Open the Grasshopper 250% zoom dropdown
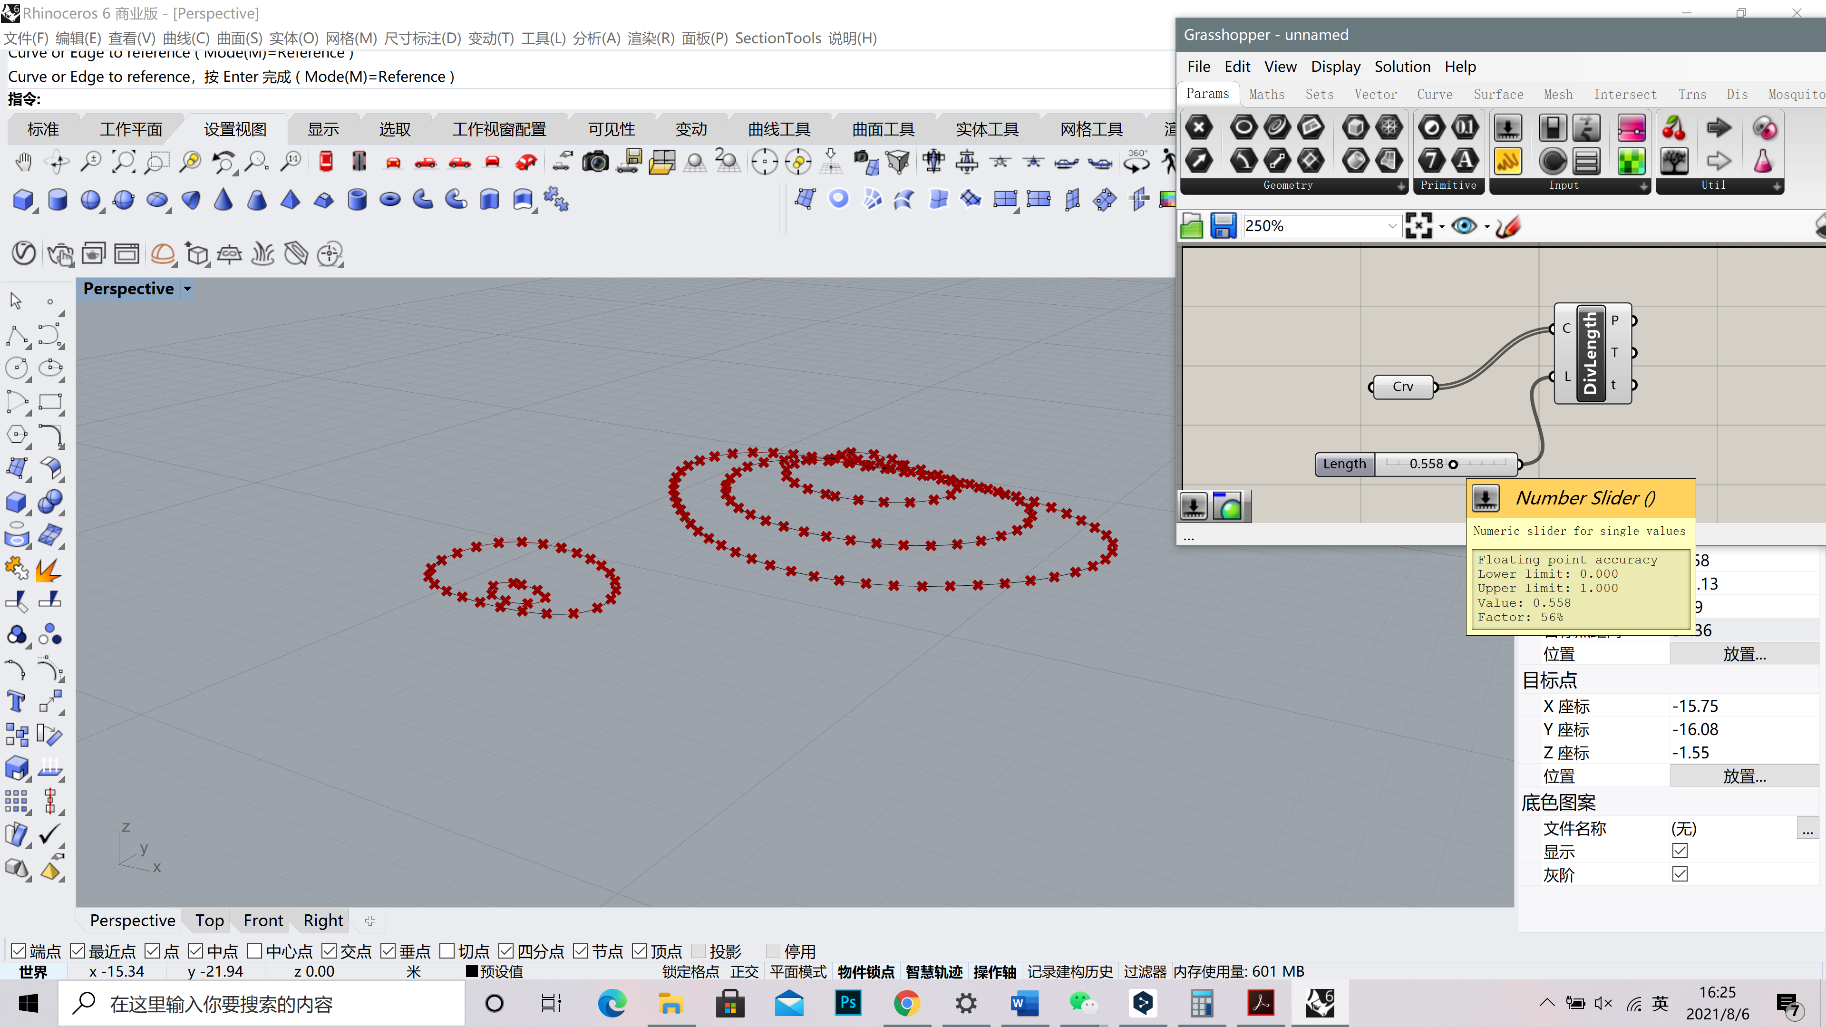 tap(1392, 226)
